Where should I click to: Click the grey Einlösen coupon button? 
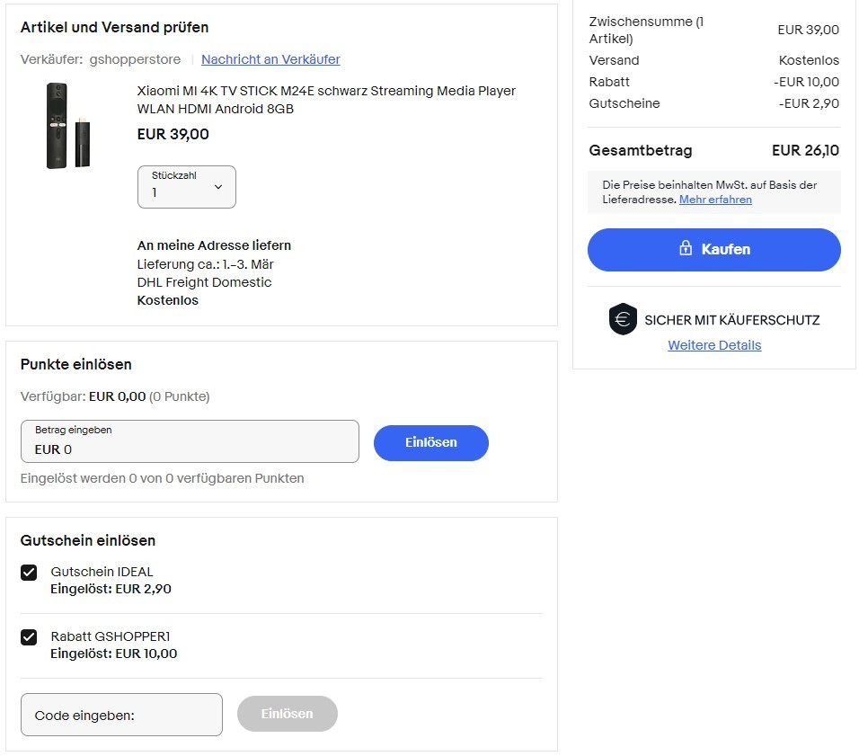[x=287, y=714]
